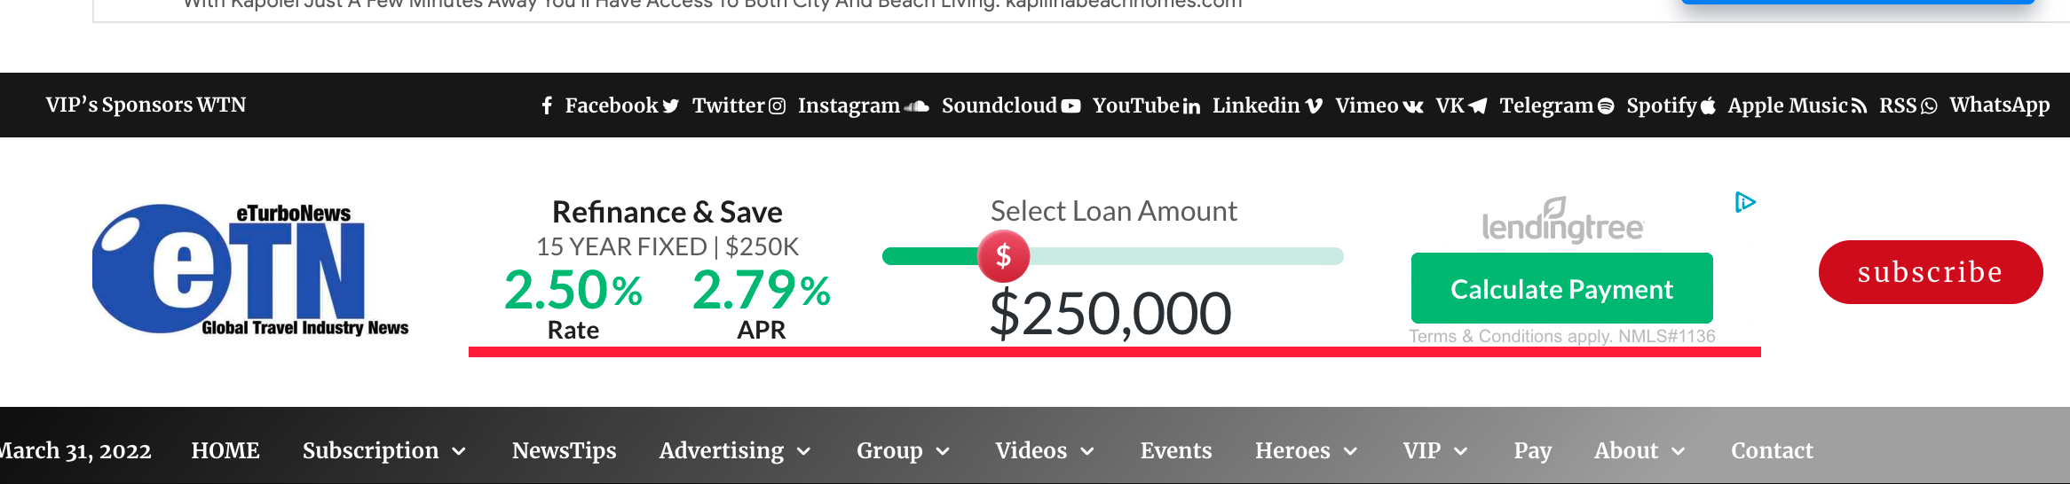Click the WhatsApp icon
This screenshot has width=2070, height=484.
[x=1929, y=106]
